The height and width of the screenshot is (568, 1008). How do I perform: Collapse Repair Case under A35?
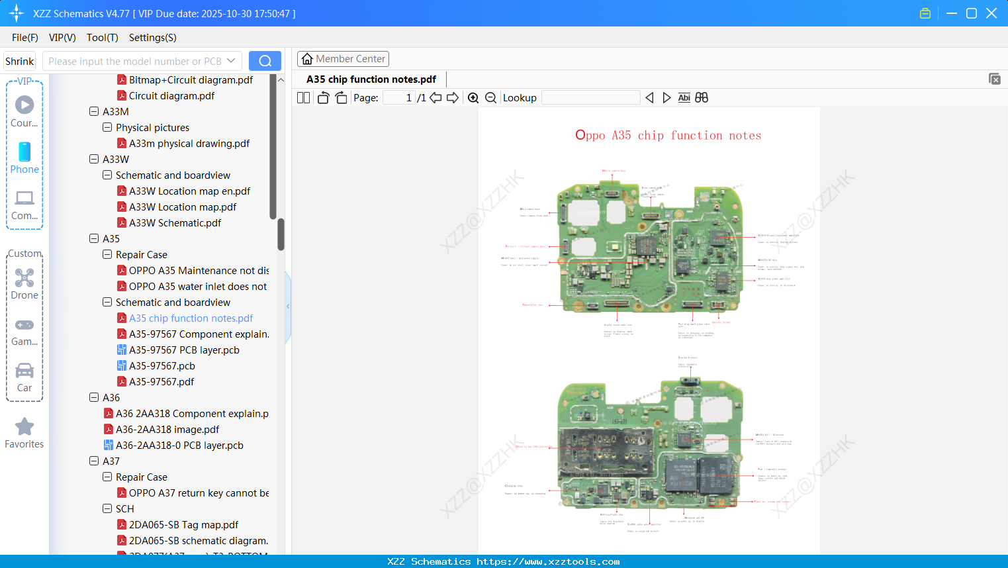(107, 254)
